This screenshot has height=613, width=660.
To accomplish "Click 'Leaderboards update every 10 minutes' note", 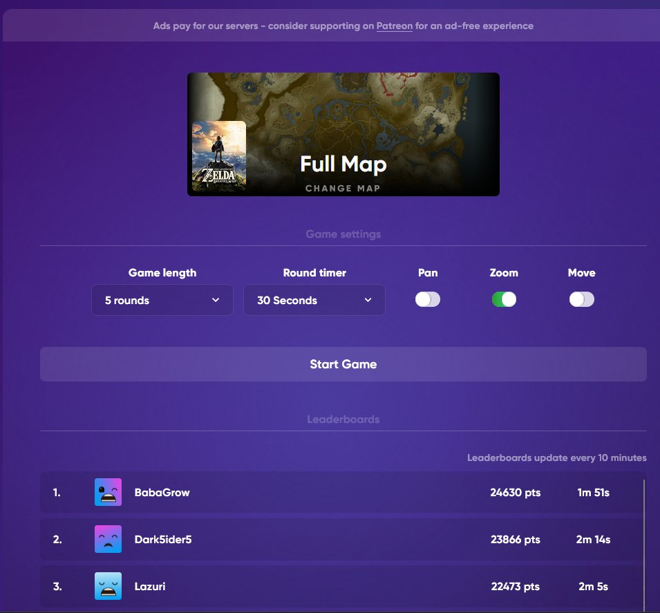I will coord(556,458).
